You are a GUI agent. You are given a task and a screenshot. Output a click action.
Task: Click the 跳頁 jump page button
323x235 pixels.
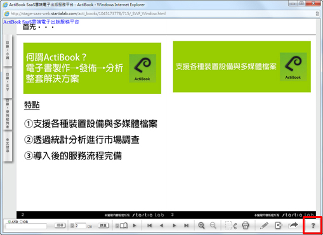click(x=103, y=225)
